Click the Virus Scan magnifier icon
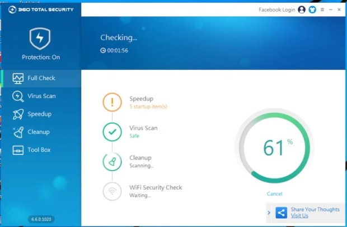The height and width of the screenshot is (227, 347). tap(18, 96)
